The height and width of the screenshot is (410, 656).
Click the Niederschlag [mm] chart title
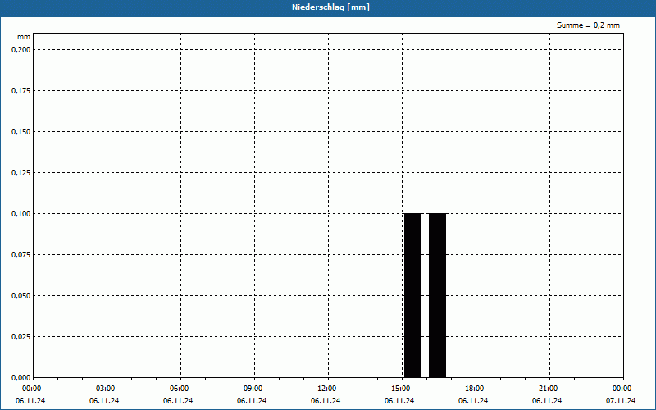pos(330,7)
